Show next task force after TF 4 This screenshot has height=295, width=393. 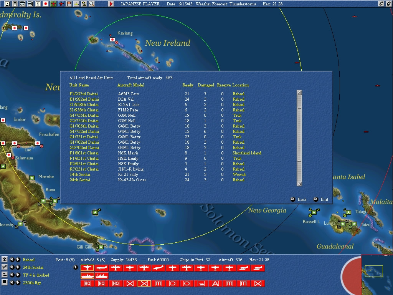[18, 275]
